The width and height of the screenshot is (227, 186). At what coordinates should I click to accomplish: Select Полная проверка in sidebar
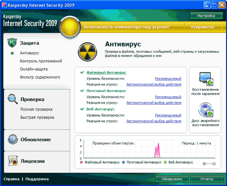coord(36,109)
